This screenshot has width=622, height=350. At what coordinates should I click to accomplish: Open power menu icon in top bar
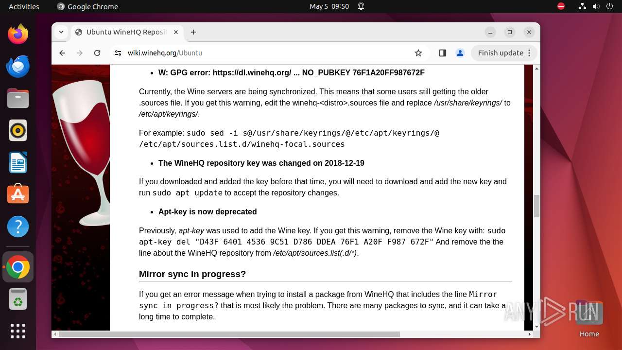609,6
